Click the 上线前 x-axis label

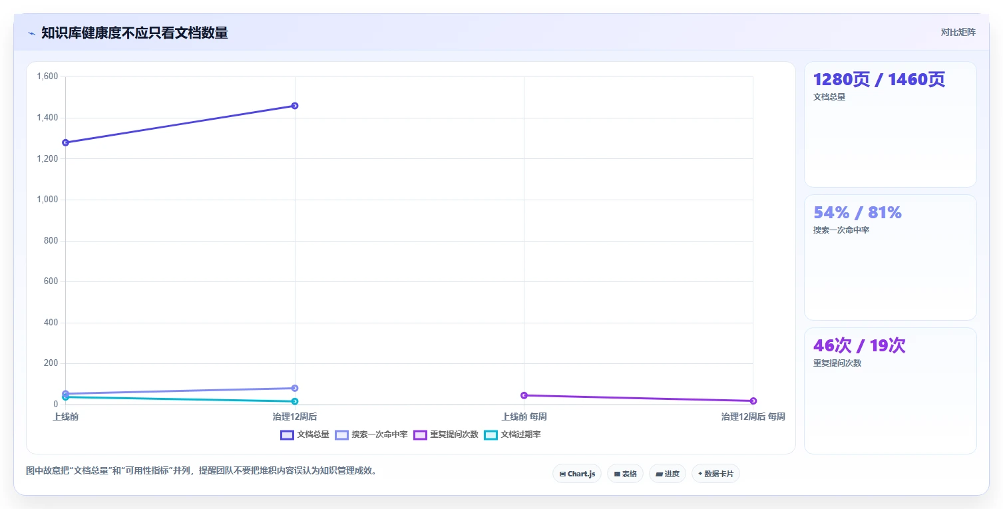tap(65, 417)
